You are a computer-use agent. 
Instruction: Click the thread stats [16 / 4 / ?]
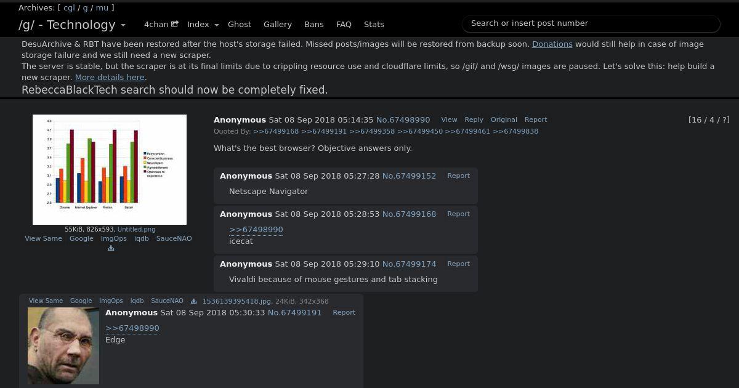click(709, 120)
